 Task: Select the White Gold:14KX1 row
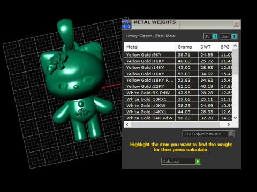click(178, 112)
